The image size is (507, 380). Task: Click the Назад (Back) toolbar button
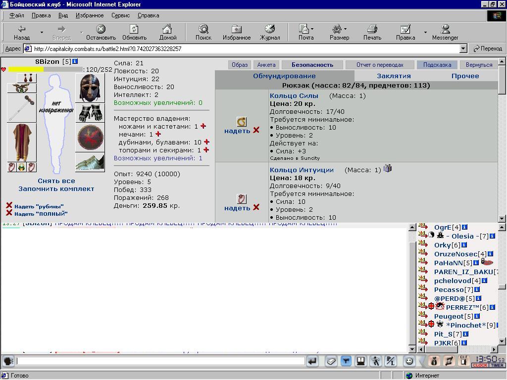coord(22,33)
